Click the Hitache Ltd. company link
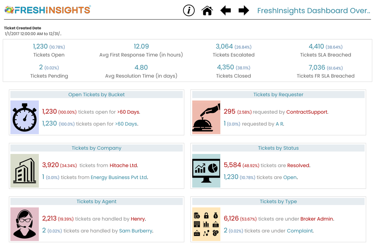The width and height of the screenshot is (375, 245). pos(123,166)
